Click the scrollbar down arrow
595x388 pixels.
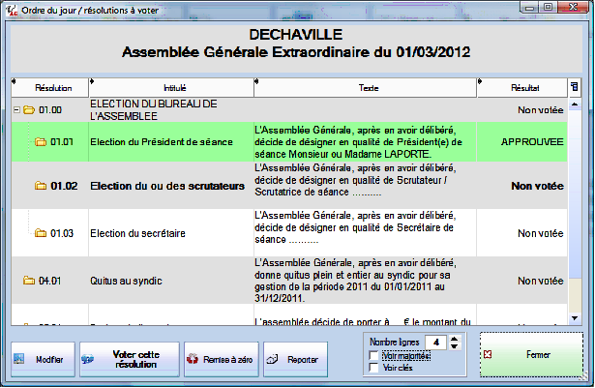pyautogui.click(x=575, y=318)
